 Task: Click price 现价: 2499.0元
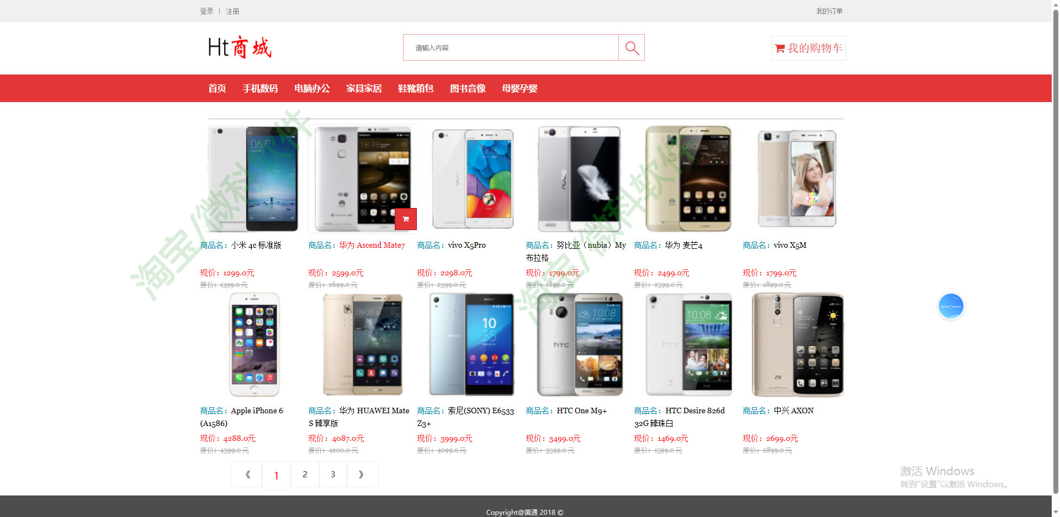tap(662, 273)
